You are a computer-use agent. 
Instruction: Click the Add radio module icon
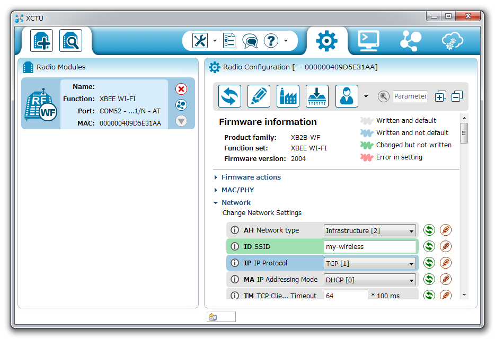[41, 40]
